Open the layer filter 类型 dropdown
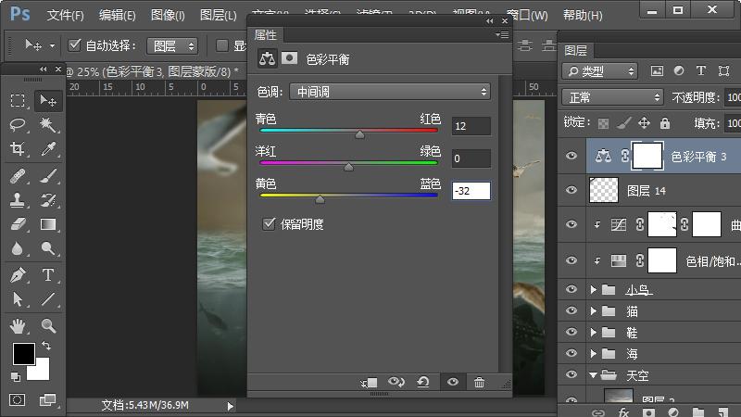 tap(599, 71)
